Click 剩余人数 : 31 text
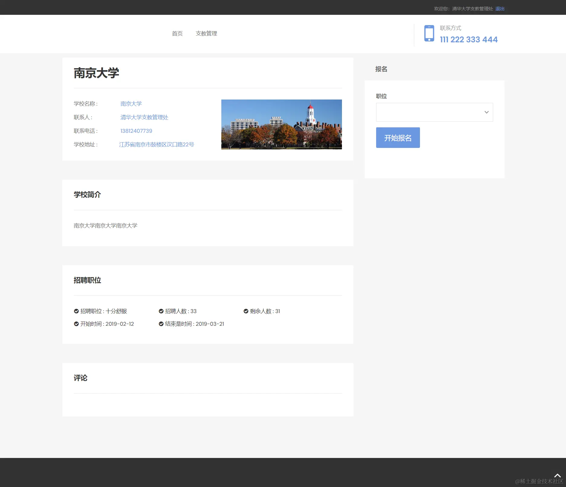 coord(265,311)
